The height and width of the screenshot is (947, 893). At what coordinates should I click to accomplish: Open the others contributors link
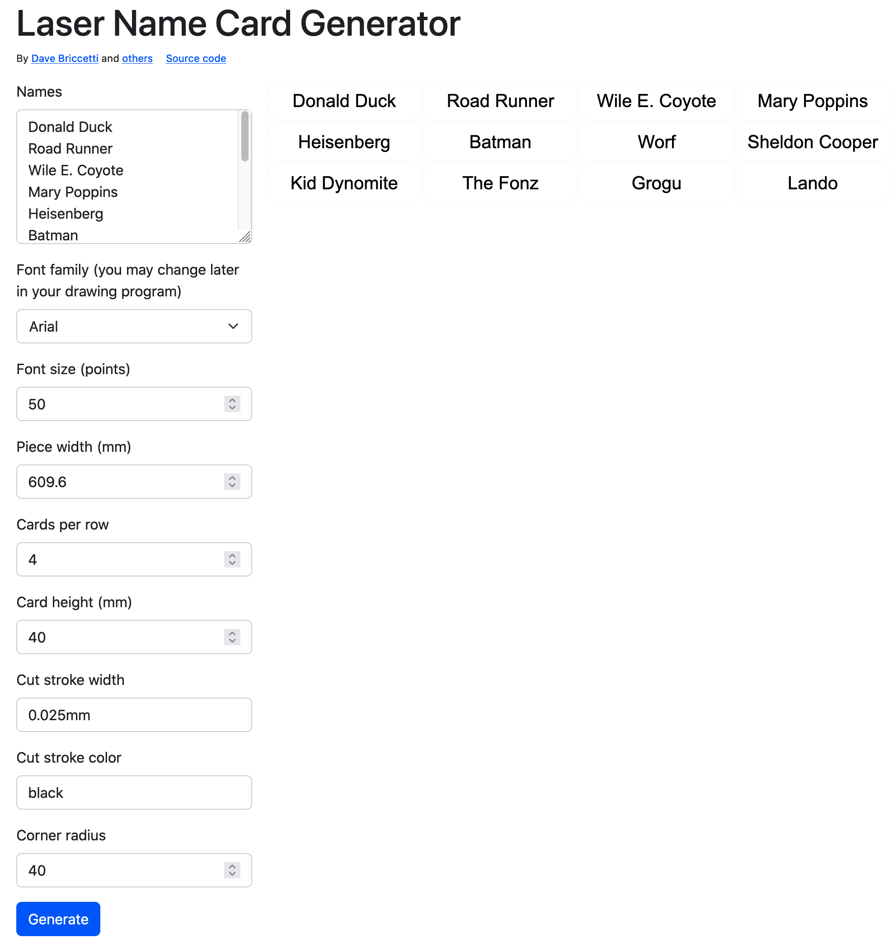click(x=137, y=58)
